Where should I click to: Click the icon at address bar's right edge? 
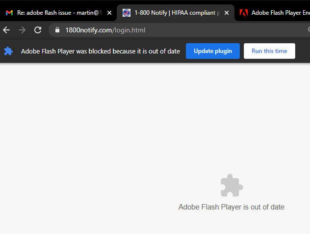pyautogui.click(x=308, y=30)
